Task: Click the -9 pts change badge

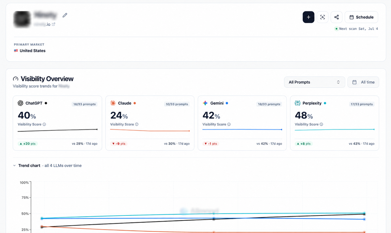Action: [x=119, y=144]
